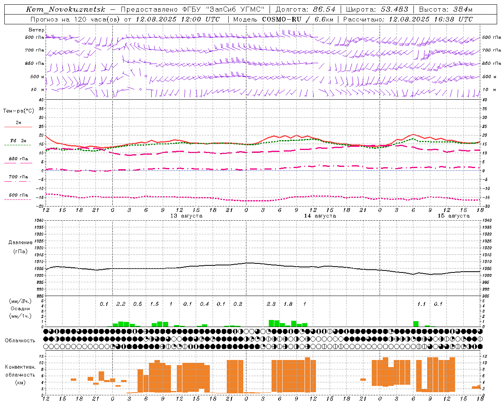This screenshot has height=402, width=503.
Task: Click dashed line sample under Td 2м legend
Action: point(17,145)
